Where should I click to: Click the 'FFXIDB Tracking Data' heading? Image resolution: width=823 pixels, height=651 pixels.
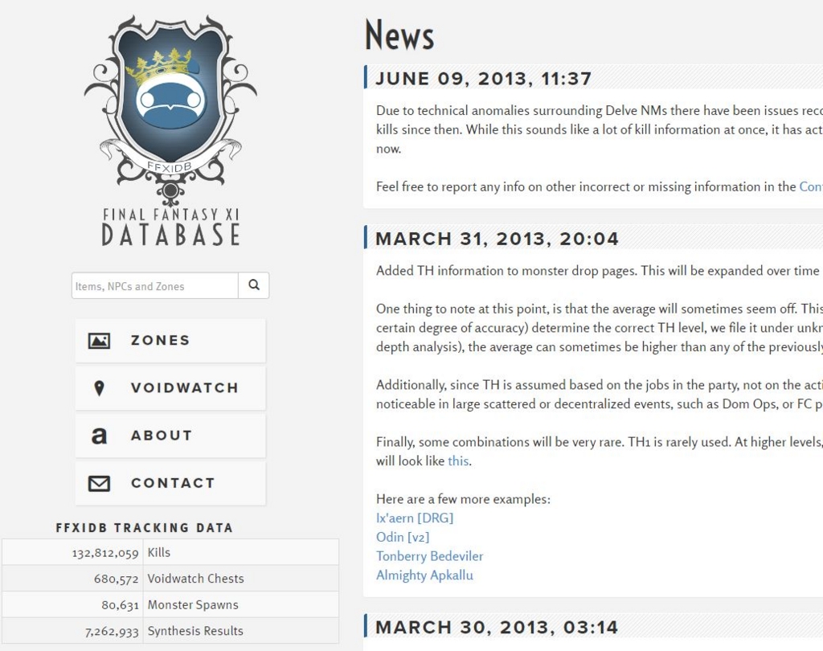pos(145,527)
